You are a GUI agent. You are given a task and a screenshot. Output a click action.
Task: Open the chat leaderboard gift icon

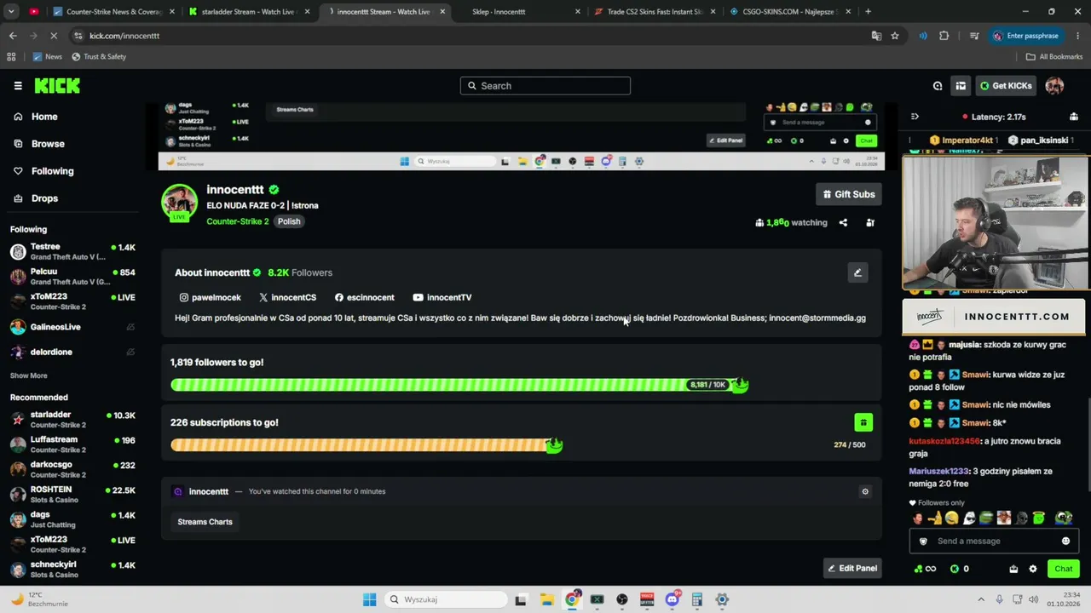pos(1074,117)
